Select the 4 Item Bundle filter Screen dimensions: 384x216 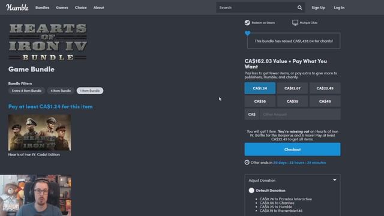(61, 91)
